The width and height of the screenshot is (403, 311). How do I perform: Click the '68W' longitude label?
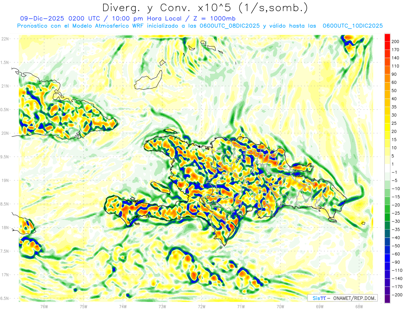pyautogui.click(x=359, y=306)
